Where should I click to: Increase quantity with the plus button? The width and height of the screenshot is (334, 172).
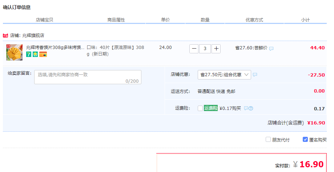click(216, 49)
